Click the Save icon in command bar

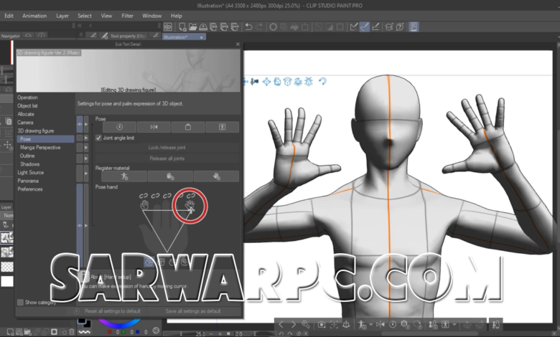coord(203,27)
